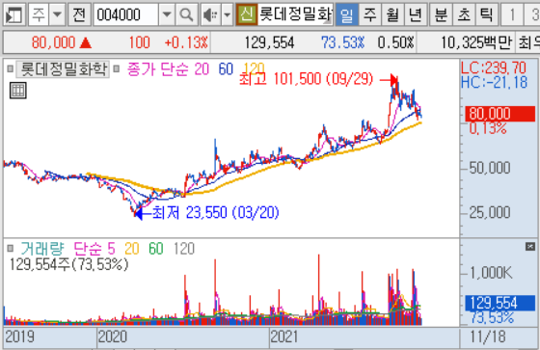Click the magnifier stock search icon
This screenshot has height=350, width=540.
(x=187, y=14)
